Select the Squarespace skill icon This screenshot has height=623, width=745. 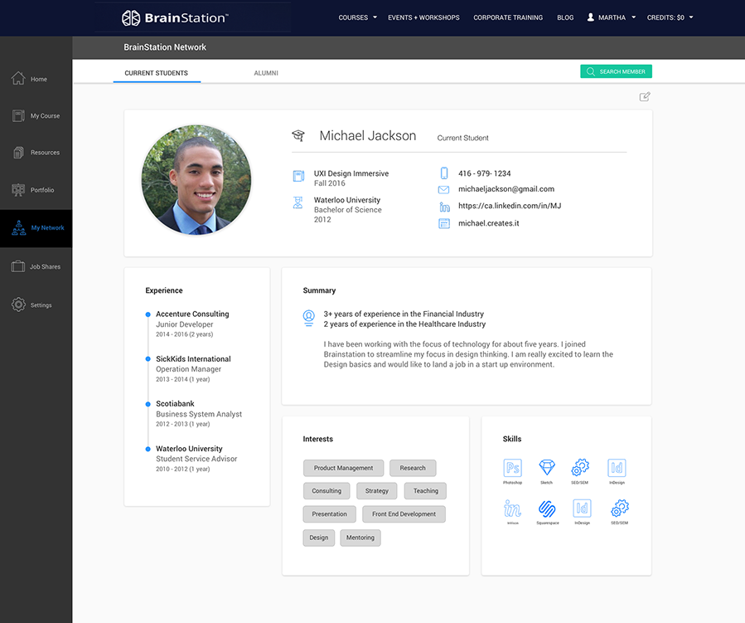coord(547,509)
